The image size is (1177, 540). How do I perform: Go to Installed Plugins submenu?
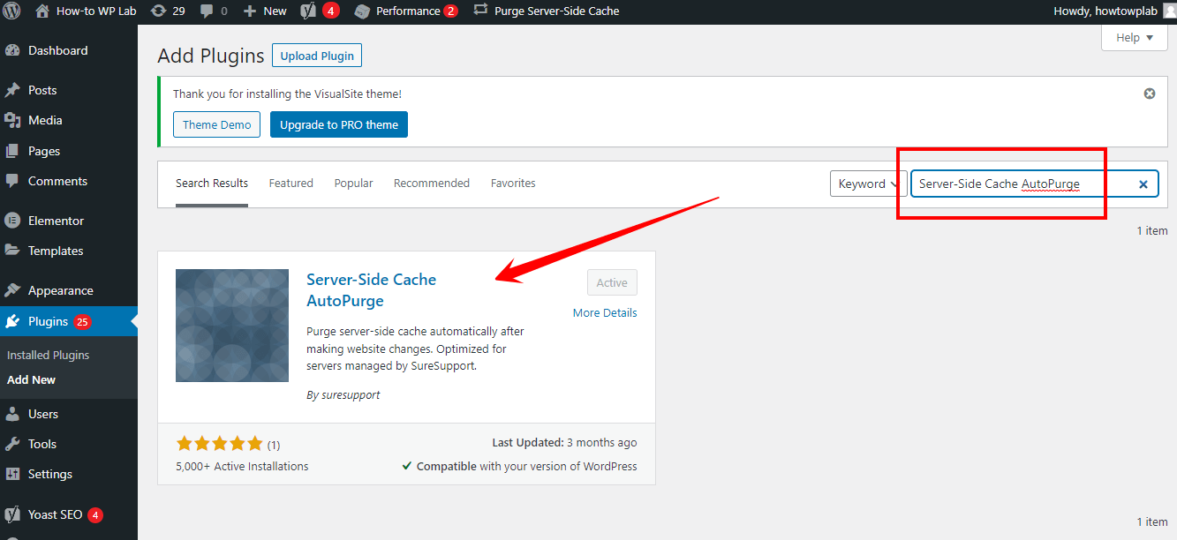(x=48, y=355)
